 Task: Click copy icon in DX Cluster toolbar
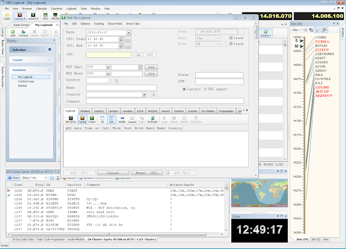[x=52, y=178]
